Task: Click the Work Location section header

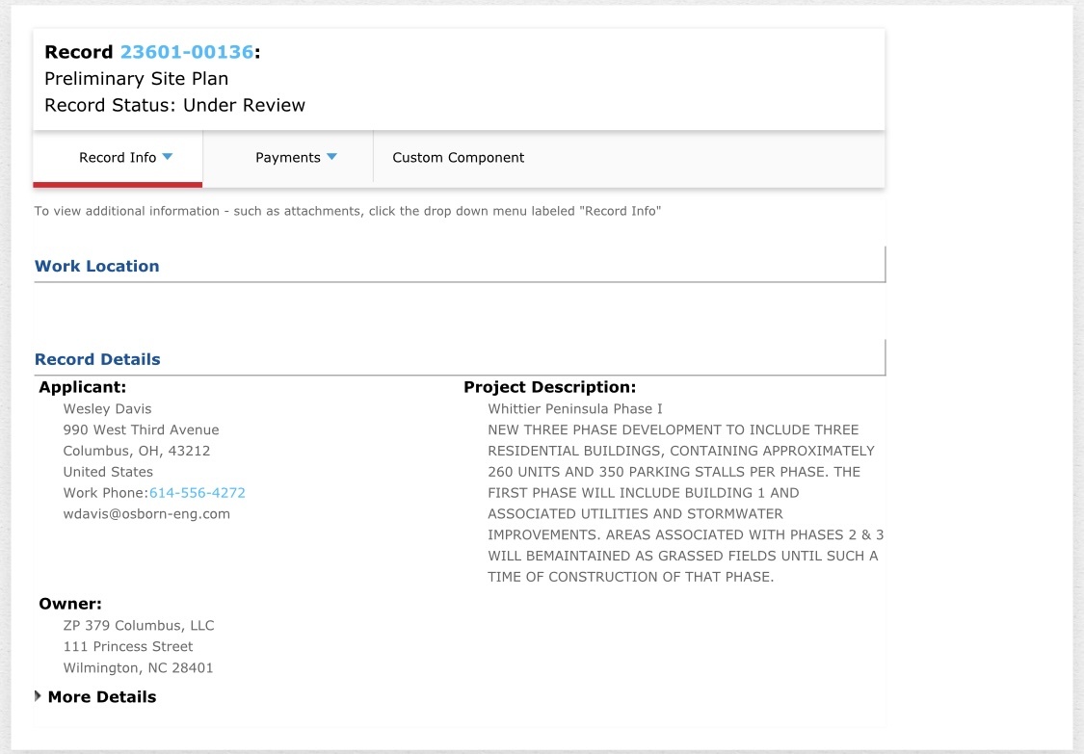Action: [x=96, y=266]
